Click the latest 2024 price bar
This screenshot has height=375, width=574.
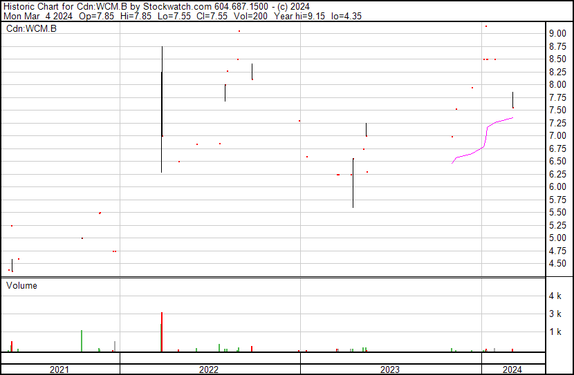click(x=512, y=100)
